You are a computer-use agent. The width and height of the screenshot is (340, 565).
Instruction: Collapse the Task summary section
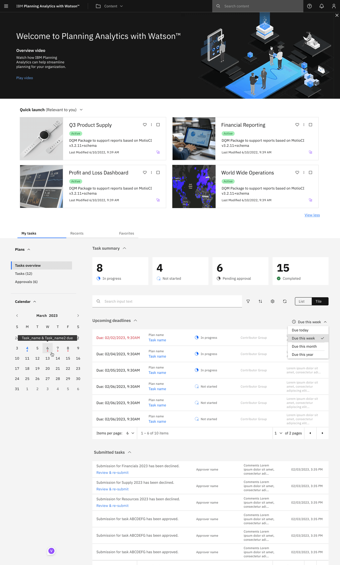pos(124,248)
